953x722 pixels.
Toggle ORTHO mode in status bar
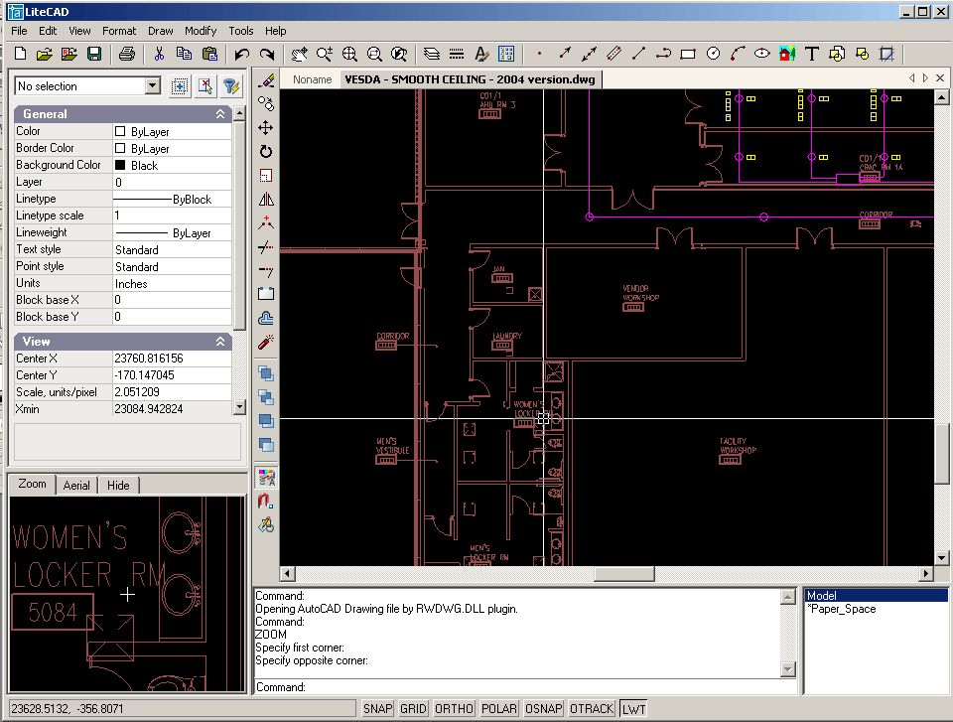[x=454, y=708]
